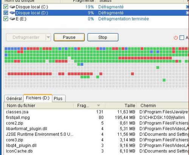The image size is (189, 155).
Task: Click the 11,63 MB size value
Action: coord(126,112)
